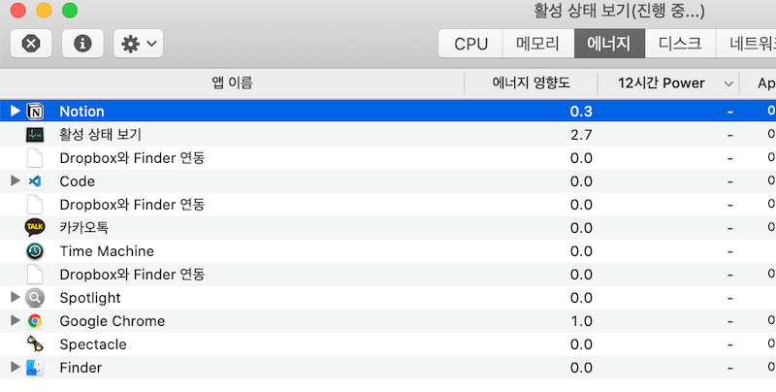Click the Spotlight magnifier icon
This screenshot has height=392, width=776.
[35, 298]
